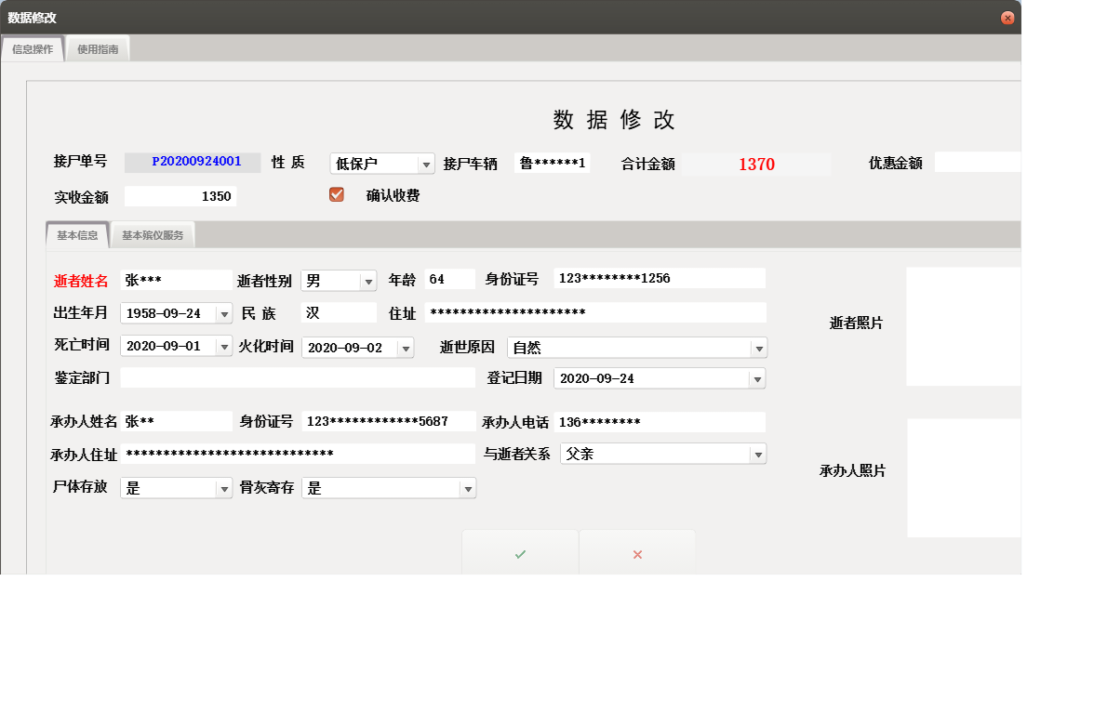This screenshot has height=713, width=1107.
Task: Open the 火化时间 date picker arrow
Action: coord(404,347)
